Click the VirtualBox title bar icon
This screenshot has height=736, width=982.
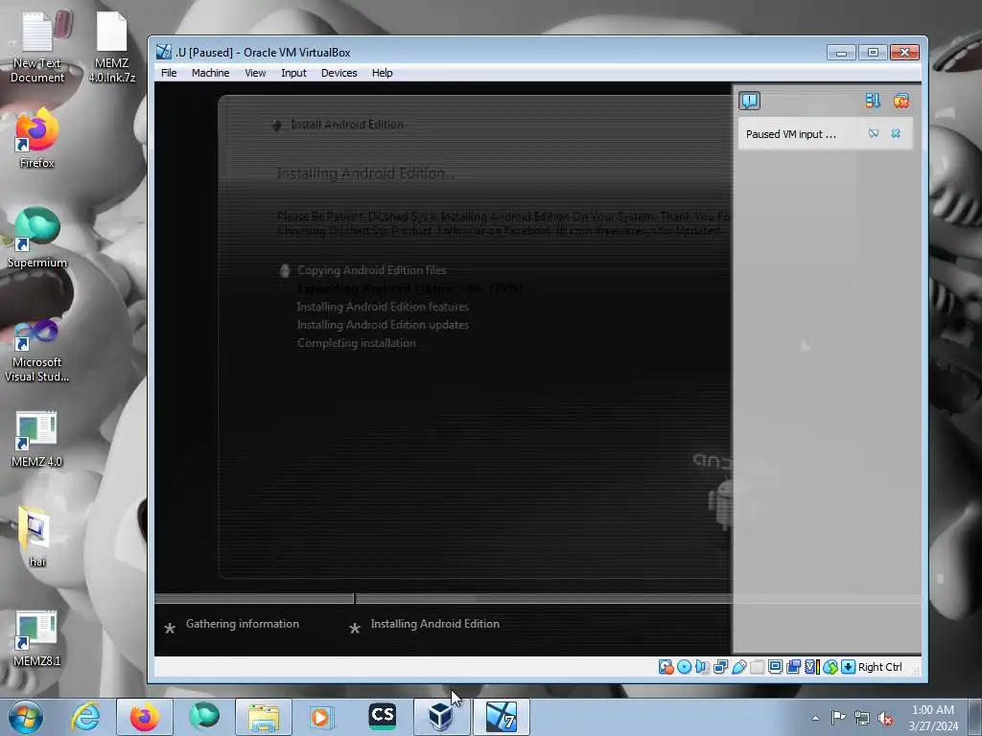coord(163,52)
